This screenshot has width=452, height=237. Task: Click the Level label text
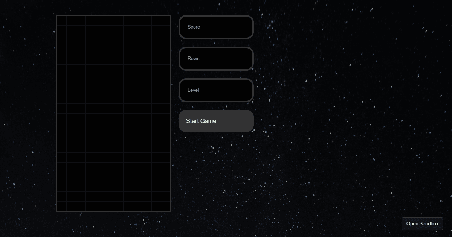coord(193,90)
